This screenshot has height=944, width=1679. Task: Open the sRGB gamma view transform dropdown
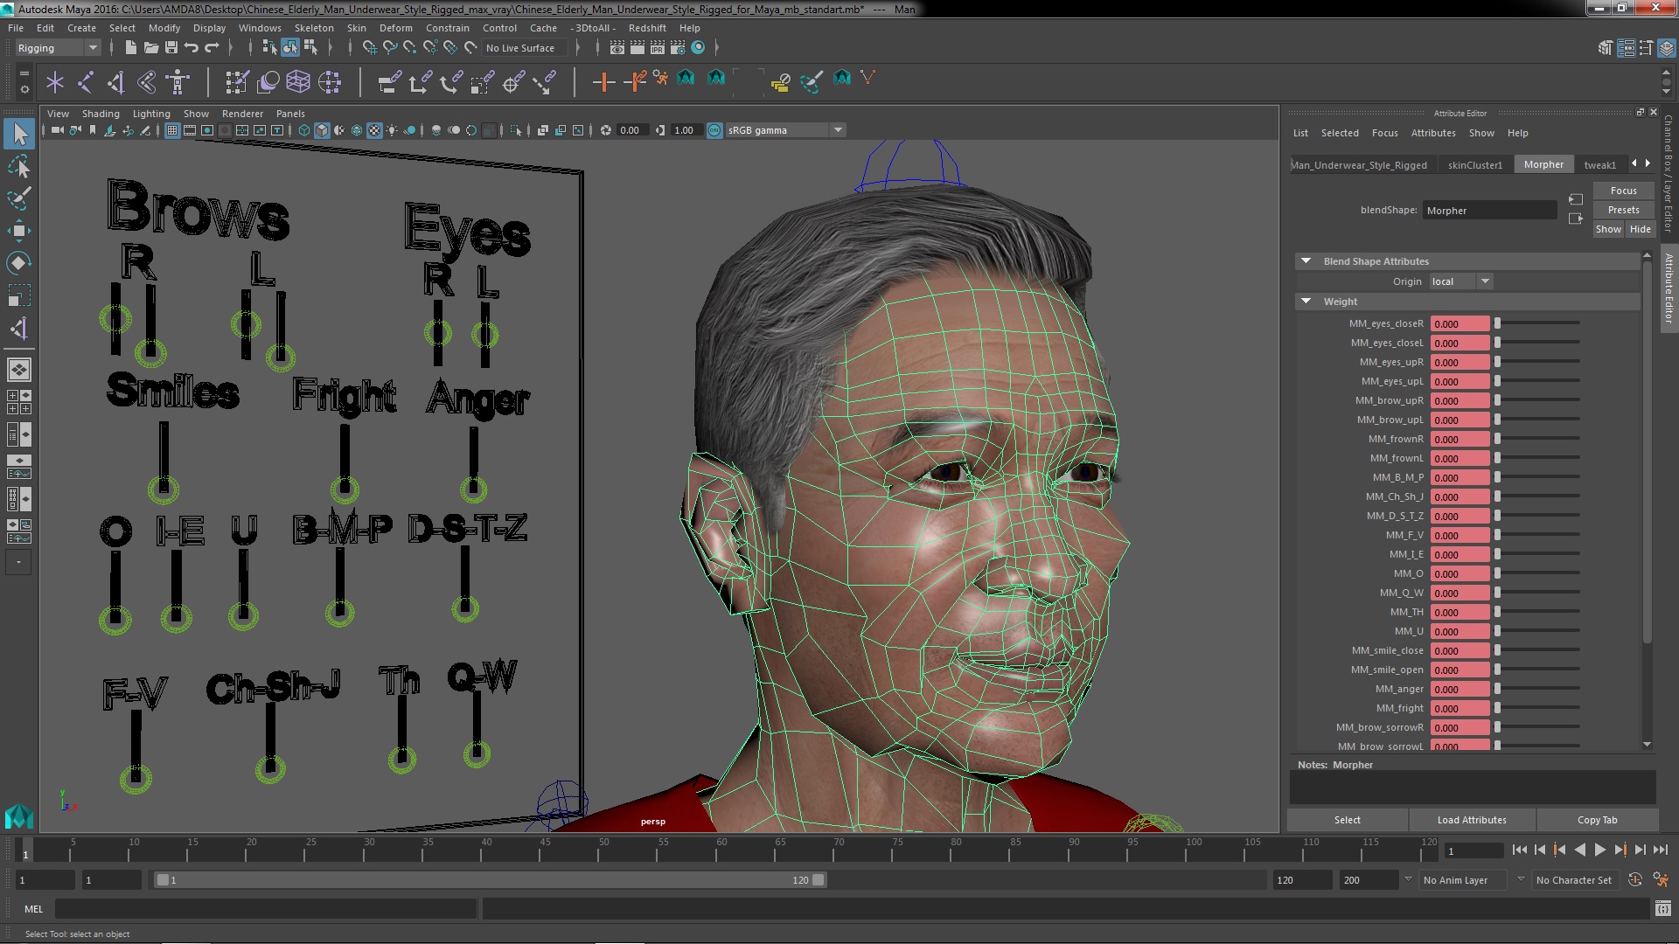coord(784,130)
